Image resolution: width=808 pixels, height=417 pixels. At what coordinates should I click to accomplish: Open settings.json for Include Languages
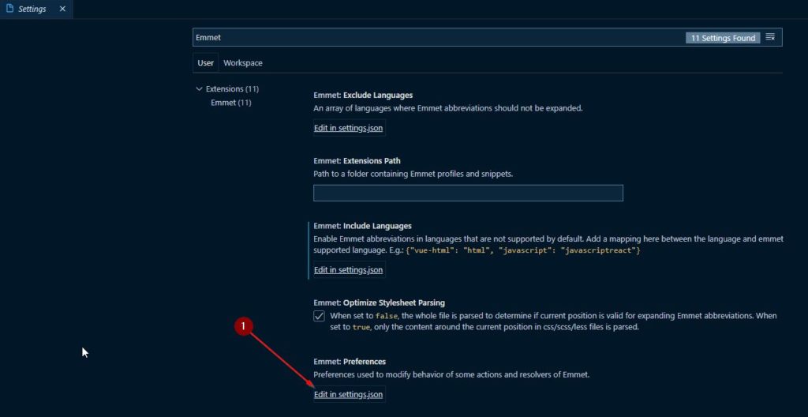(348, 270)
